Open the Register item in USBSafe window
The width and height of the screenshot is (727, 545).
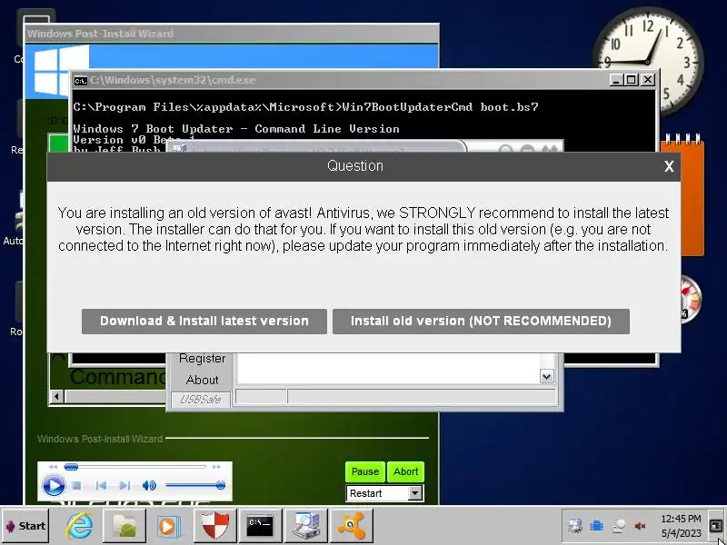pyautogui.click(x=202, y=358)
